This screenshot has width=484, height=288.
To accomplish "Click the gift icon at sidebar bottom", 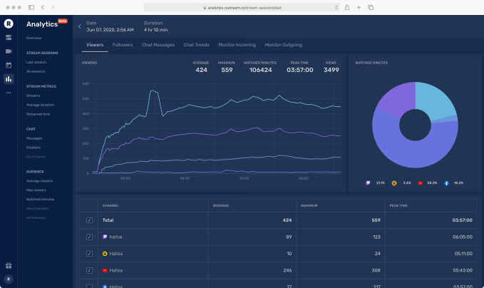I will coord(9,265).
